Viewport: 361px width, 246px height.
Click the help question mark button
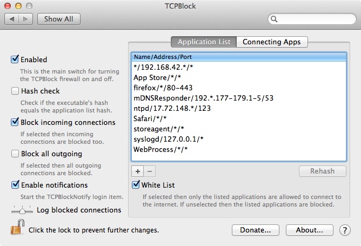[345, 230]
